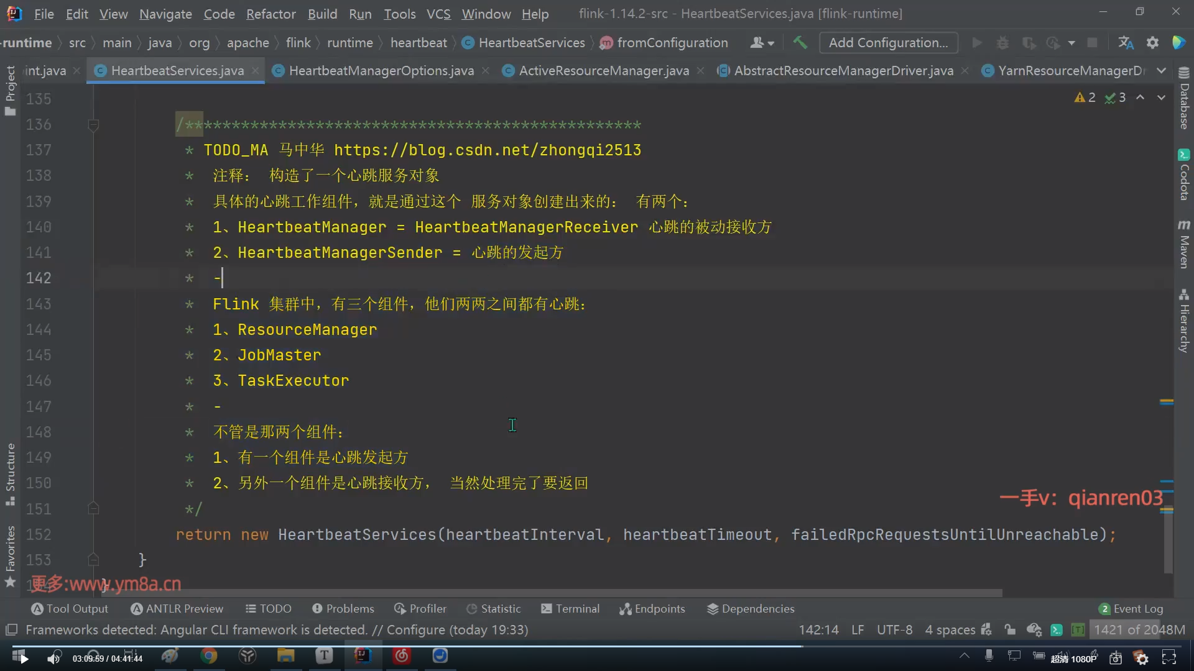Expand the hidden editor tabs chevron
1194x671 pixels.
click(1161, 71)
